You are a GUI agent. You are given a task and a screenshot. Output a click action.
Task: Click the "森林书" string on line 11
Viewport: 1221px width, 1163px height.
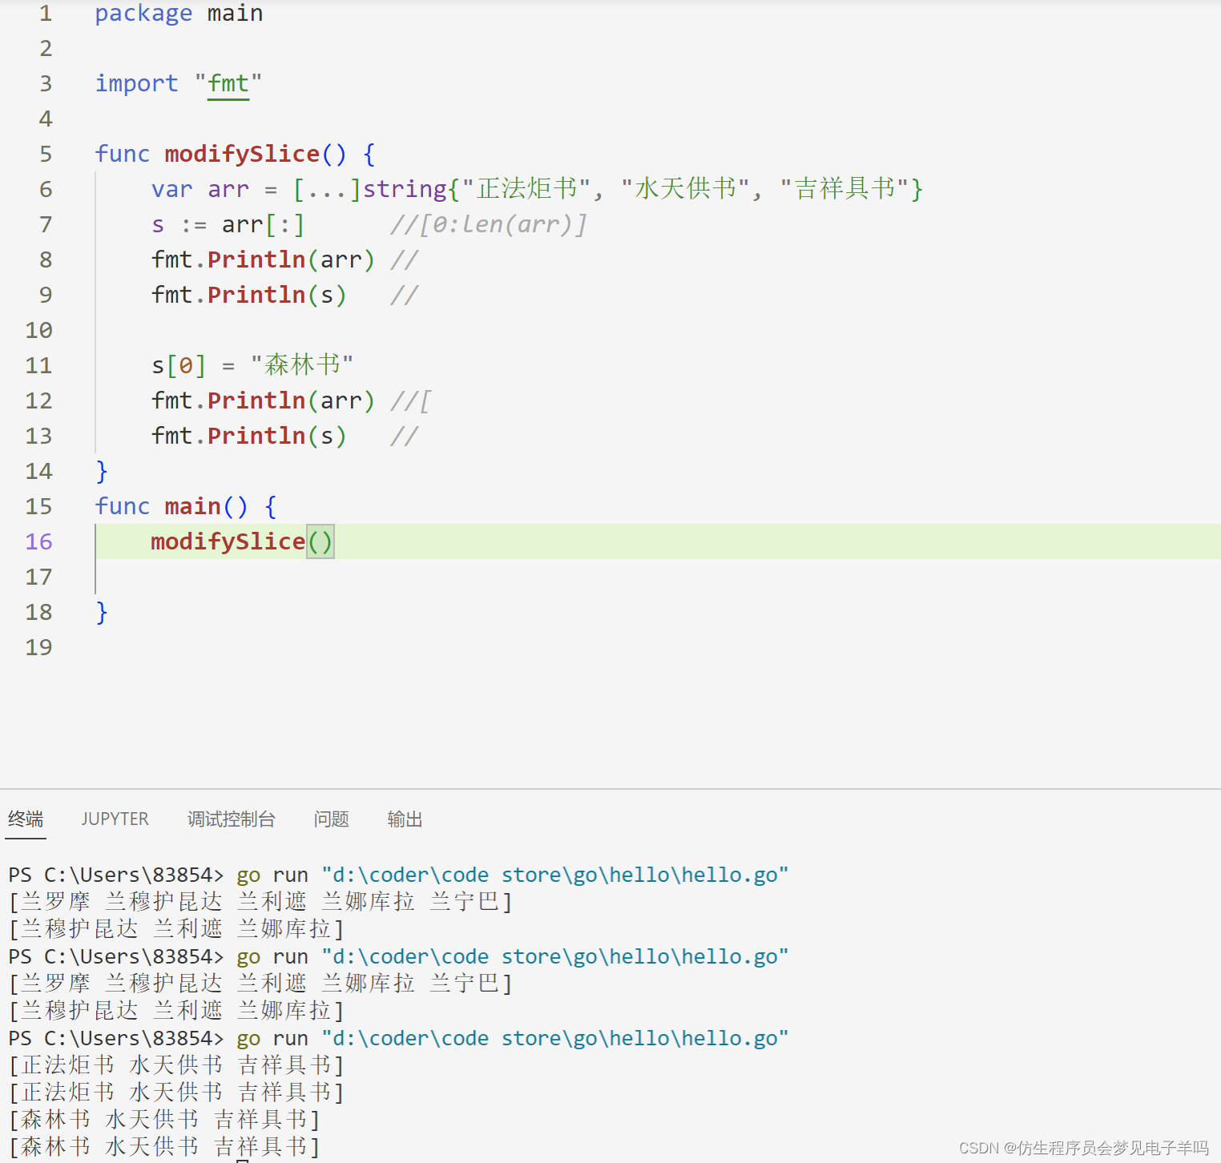click(x=301, y=365)
